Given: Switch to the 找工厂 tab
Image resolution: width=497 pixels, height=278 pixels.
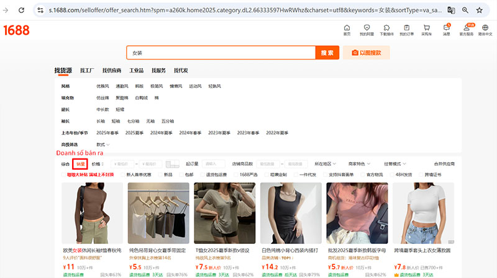Looking at the screenshot, I should [86, 71].
